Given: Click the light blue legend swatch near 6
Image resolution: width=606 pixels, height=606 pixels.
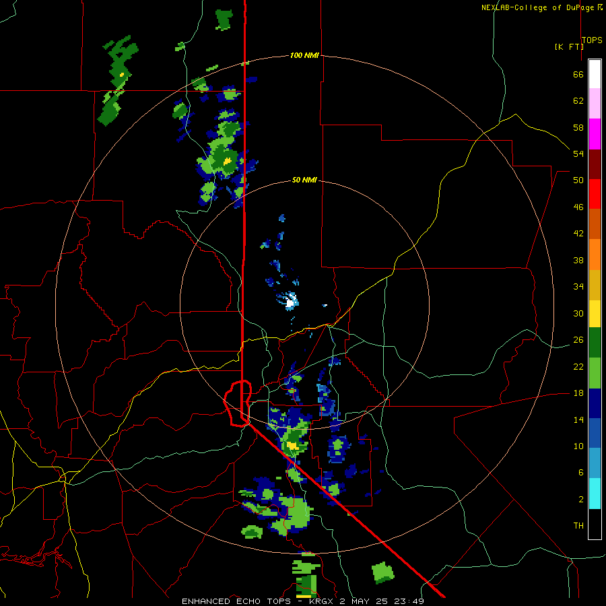Looking at the screenshot, I should pyautogui.click(x=595, y=463).
